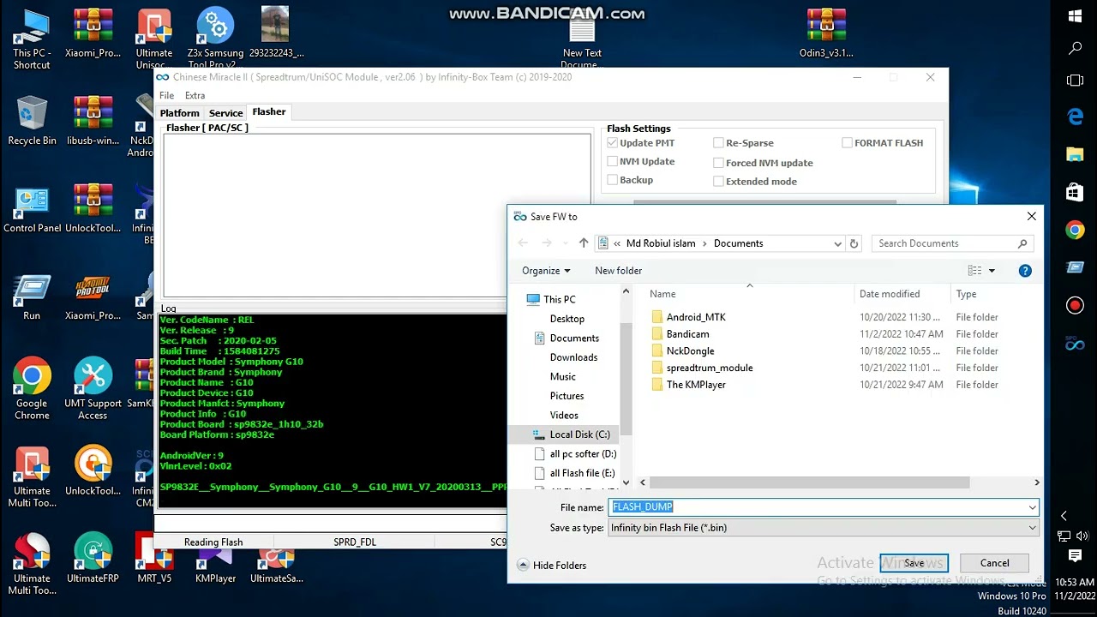Open the view options dropdown arrow
The height and width of the screenshot is (617, 1097).
[x=992, y=271]
